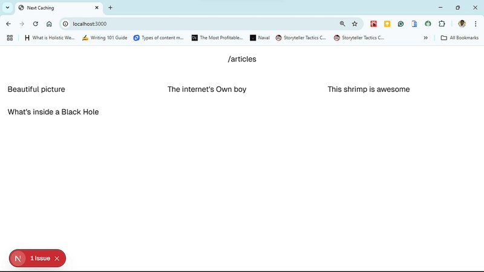This screenshot has width=484, height=272.
Task: Click the blue document extension icon
Action: click(414, 24)
